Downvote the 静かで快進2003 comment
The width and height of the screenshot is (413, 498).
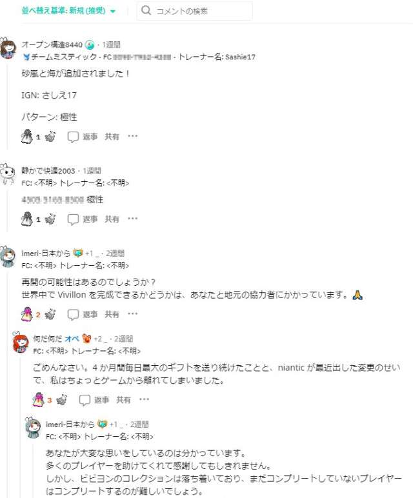[x=50, y=219]
